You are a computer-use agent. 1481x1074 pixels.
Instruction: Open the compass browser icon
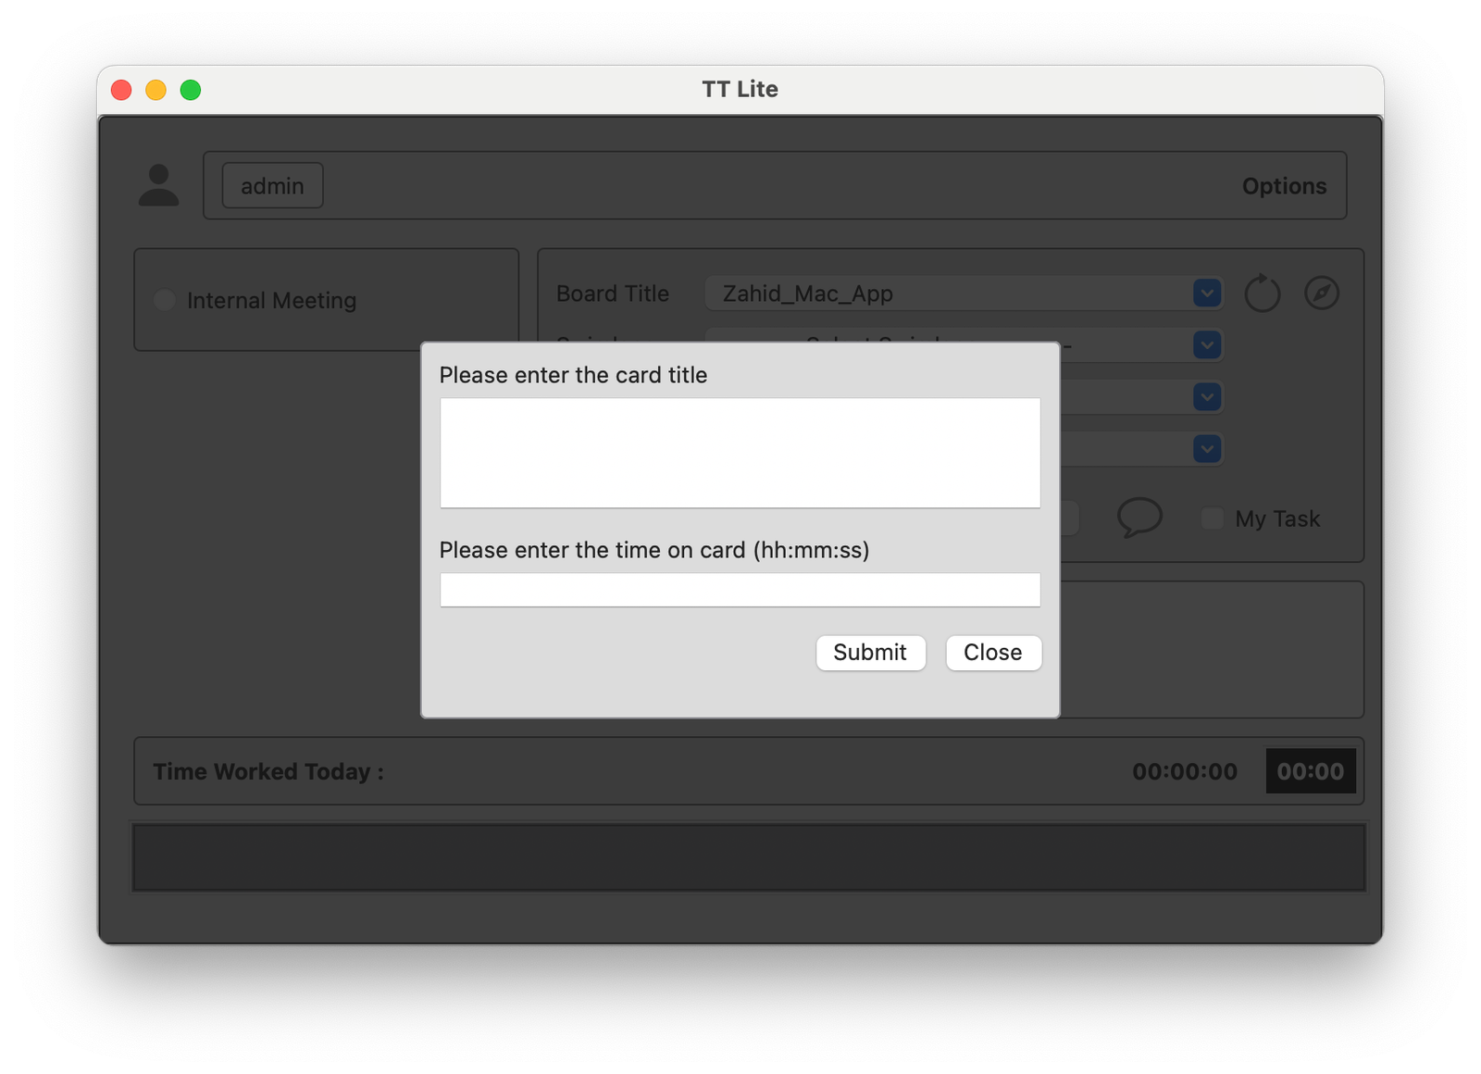coord(1322,293)
